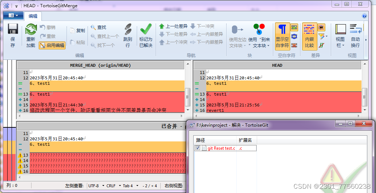Reload the files with 重新加载

31,36
